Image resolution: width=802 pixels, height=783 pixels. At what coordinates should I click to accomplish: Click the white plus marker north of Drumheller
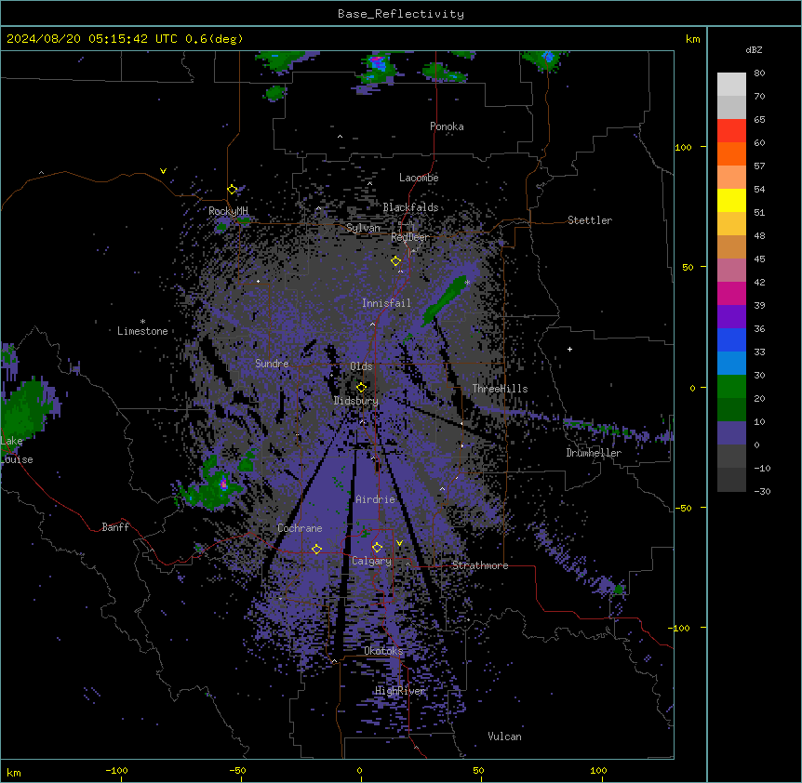pyautogui.click(x=569, y=350)
